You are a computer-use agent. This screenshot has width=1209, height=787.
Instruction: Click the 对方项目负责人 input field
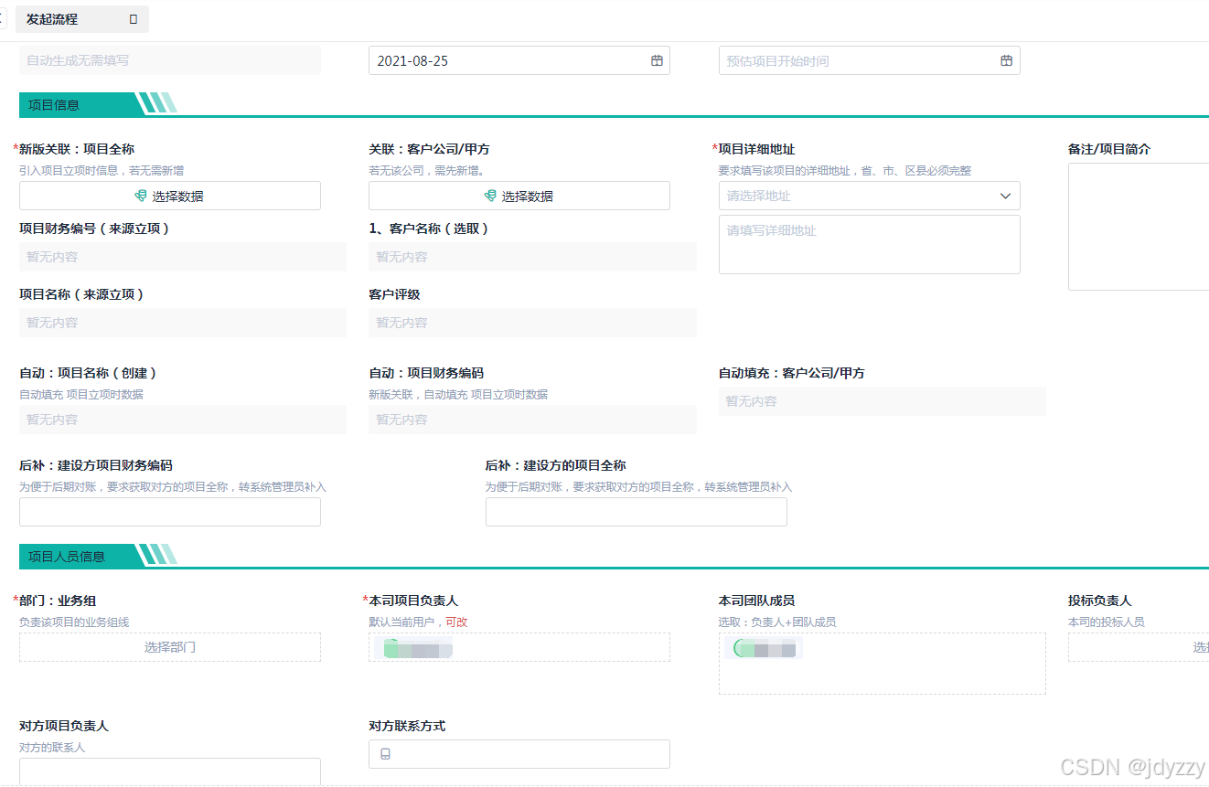[x=170, y=771]
